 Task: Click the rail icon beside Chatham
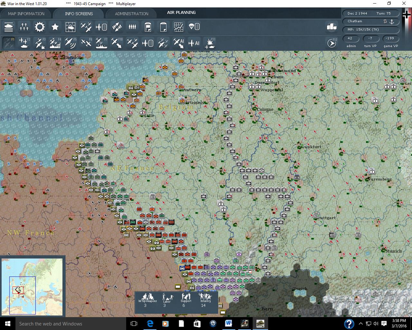tap(385, 21)
